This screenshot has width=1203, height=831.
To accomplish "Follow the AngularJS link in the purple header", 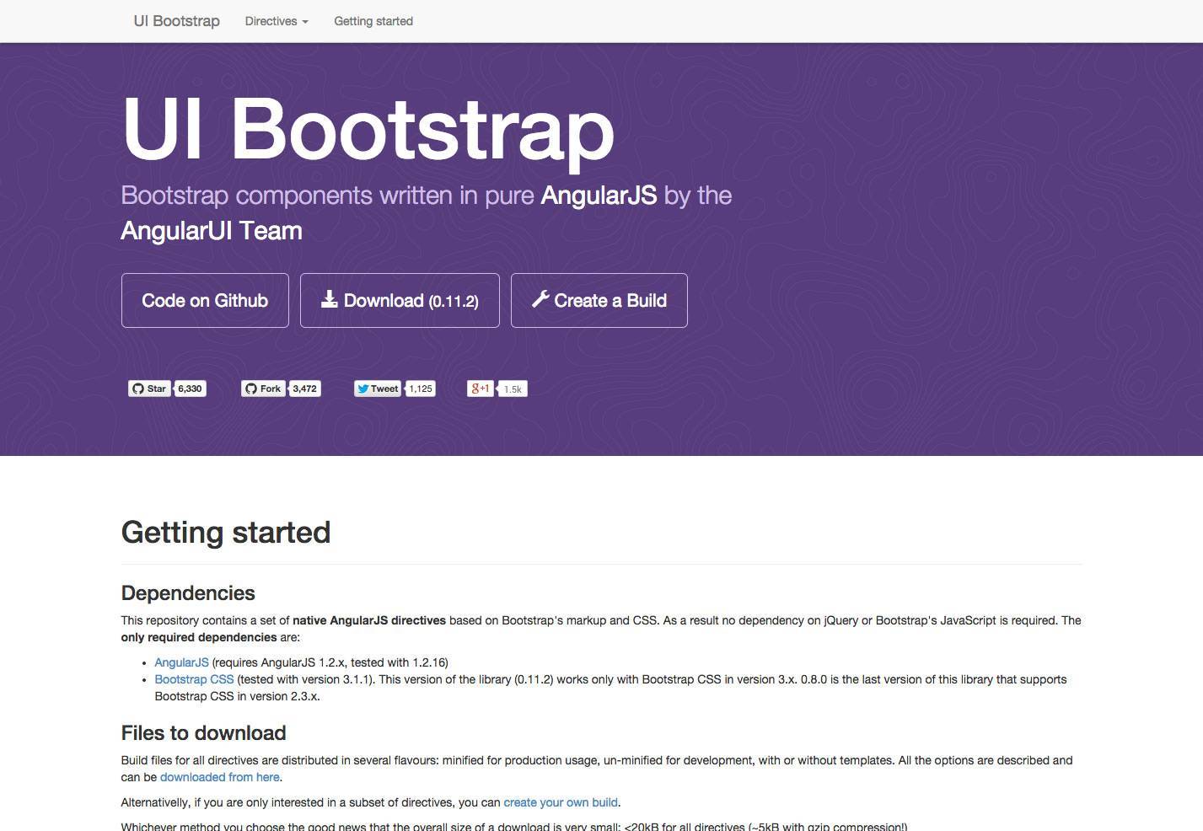I will click(599, 196).
